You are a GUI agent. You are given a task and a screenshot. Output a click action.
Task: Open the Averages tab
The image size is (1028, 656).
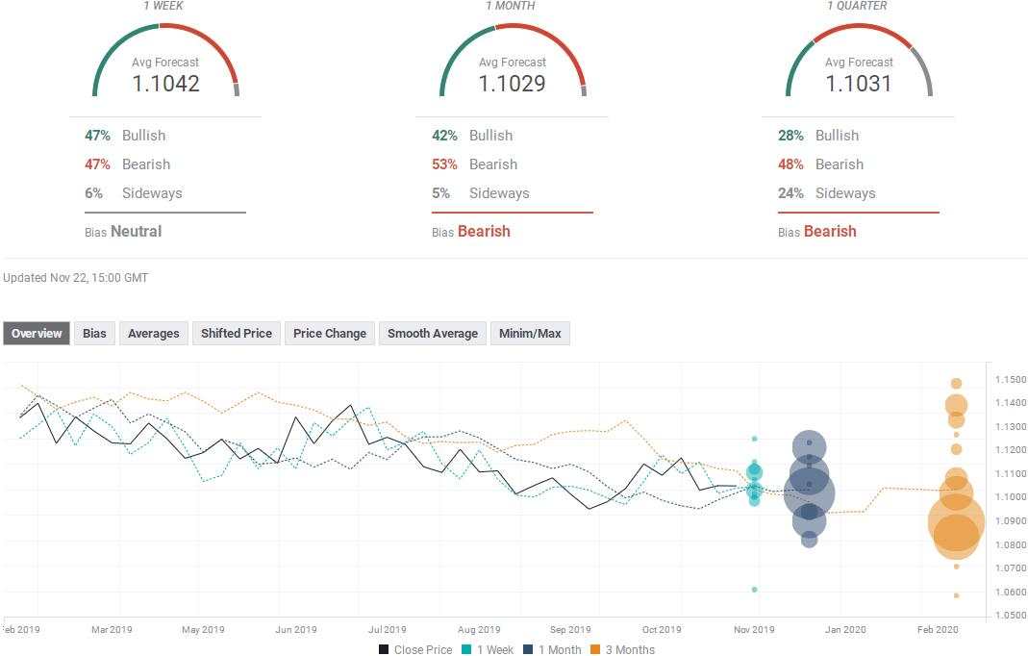(154, 333)
